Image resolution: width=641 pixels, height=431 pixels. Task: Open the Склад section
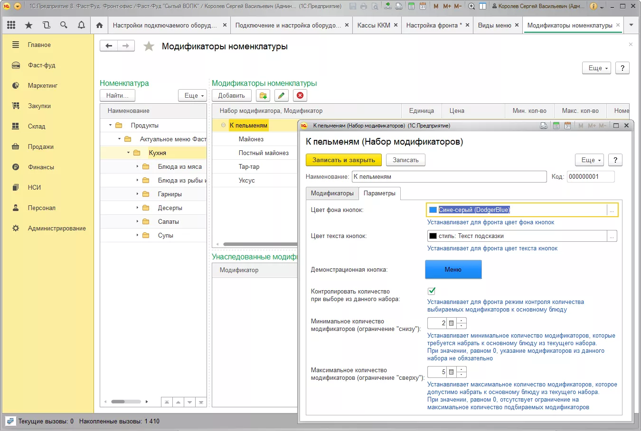[x=37, y=126]
